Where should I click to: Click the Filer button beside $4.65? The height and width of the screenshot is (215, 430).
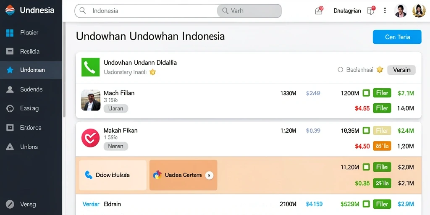click(382, 108)
